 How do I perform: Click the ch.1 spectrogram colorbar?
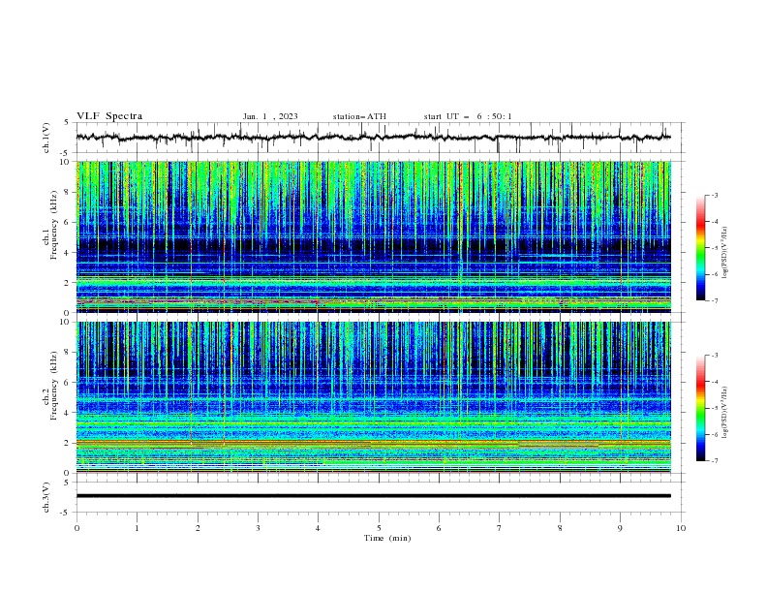point(700,248)
